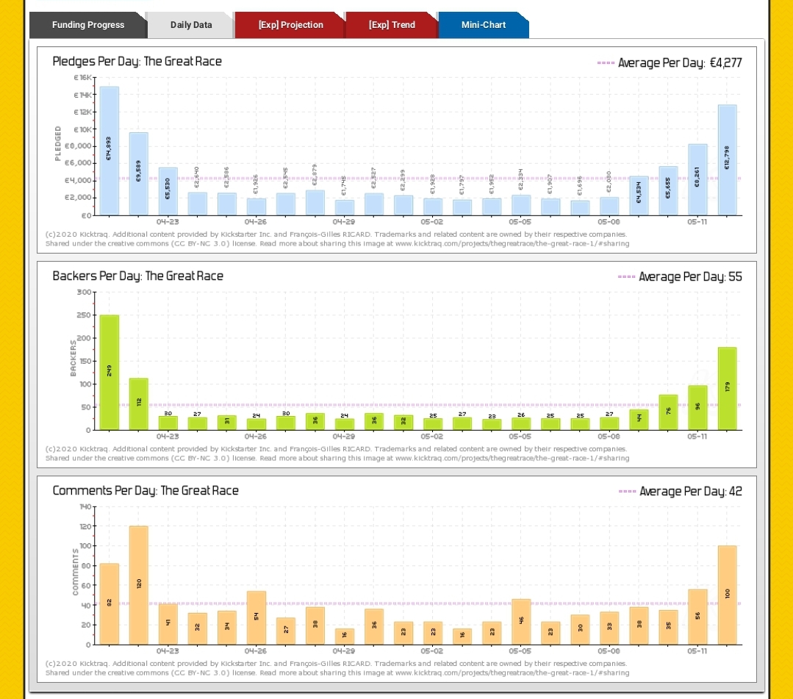793x699 pixels.
Task: Select the [Exp] Trend tab
Action: coord(392,25)
